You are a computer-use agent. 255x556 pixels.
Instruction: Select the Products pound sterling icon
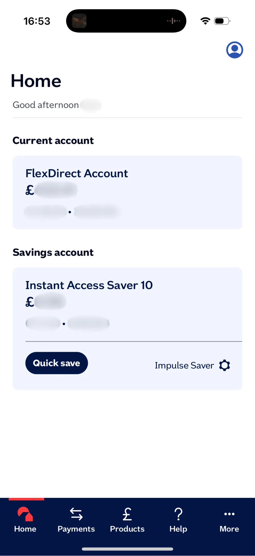click(x=127, y=514)
